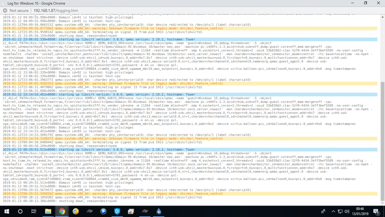Image resolution: width=385 pixels, height=217 pixels.
Task: Click the vertical scrollbar thumb
Action: click(x=383, y=141)
